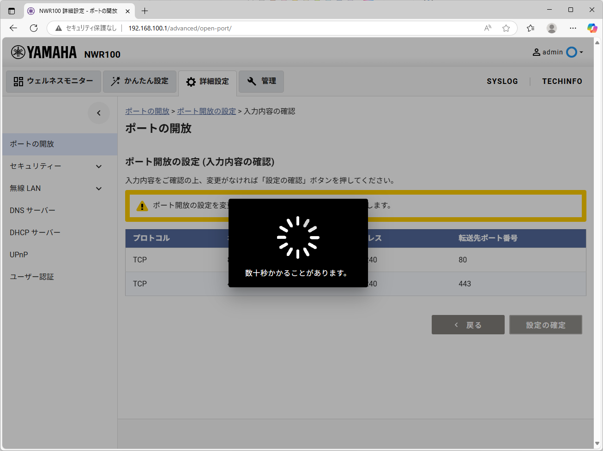
Task: Open the admin user dropdown
Action: coord(558,52)
